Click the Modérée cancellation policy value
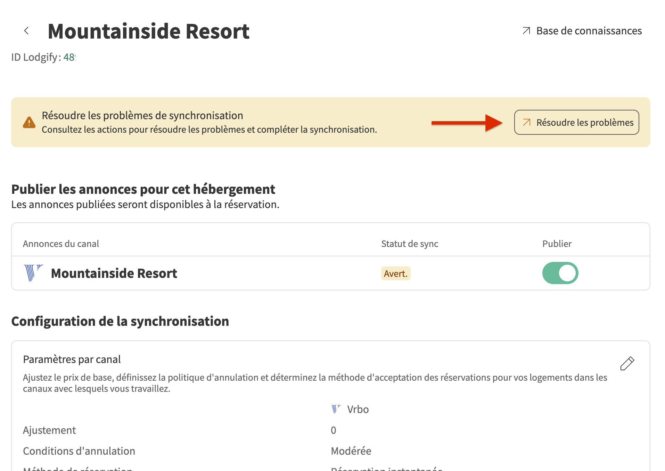Screen dimensions: 665x471 point(351,451)
